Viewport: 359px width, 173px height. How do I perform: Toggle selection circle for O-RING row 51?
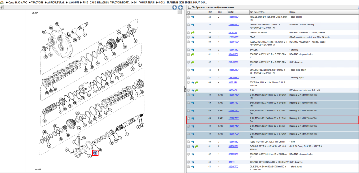click(188, 146)
